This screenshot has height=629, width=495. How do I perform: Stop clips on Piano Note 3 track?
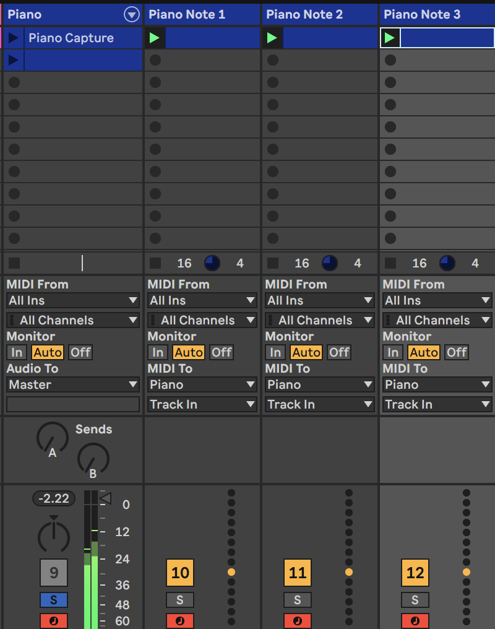[x=390, y=263]
